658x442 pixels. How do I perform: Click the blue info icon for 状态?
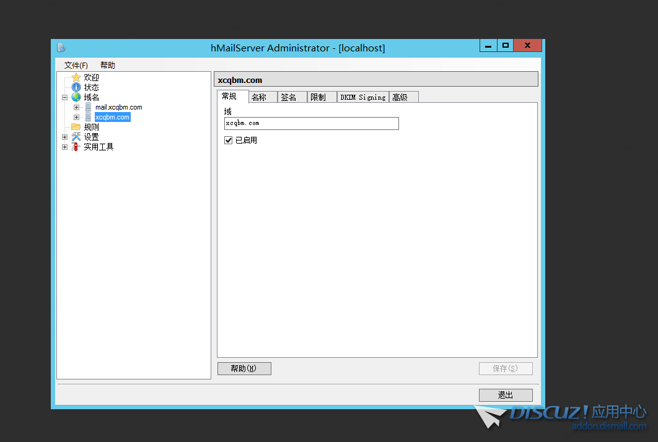pyautogui.click(x=76, y=87)
